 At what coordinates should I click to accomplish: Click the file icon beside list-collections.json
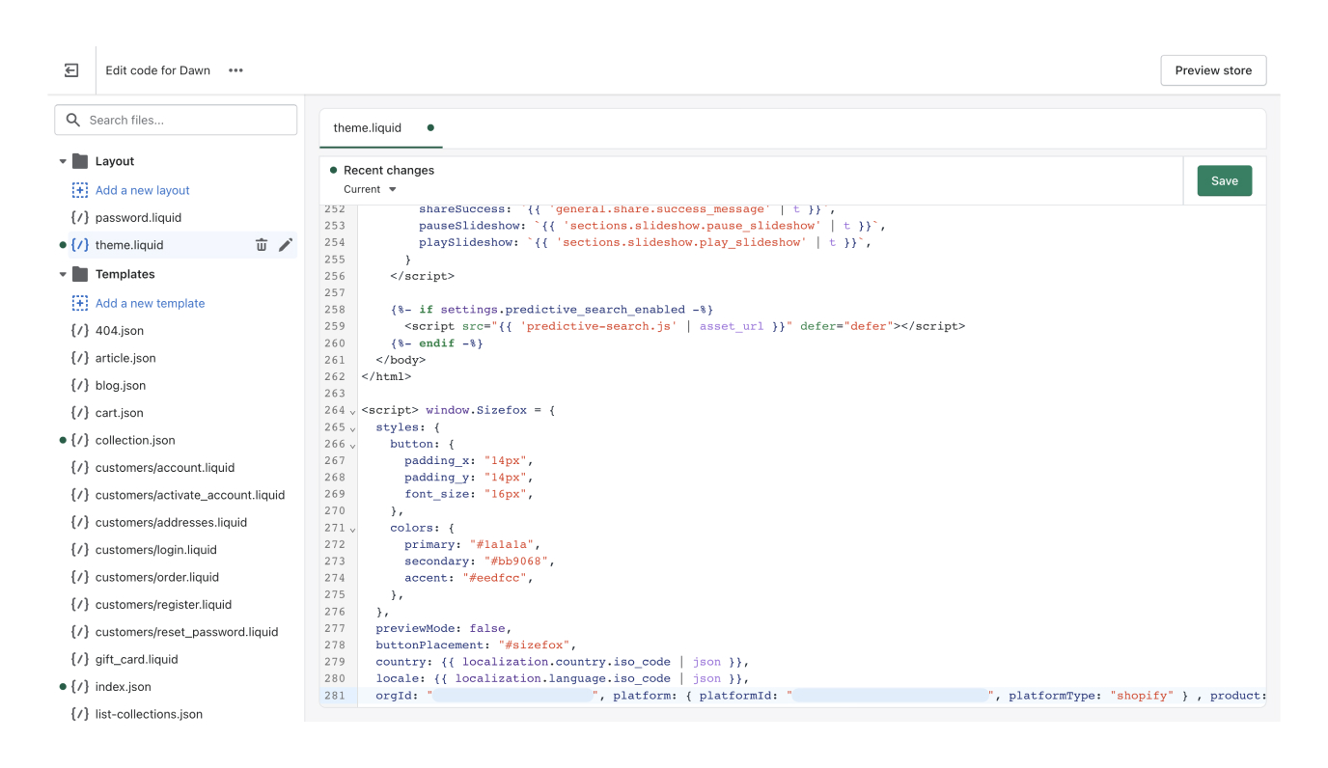pyautogui.click(x=80, y=715)
